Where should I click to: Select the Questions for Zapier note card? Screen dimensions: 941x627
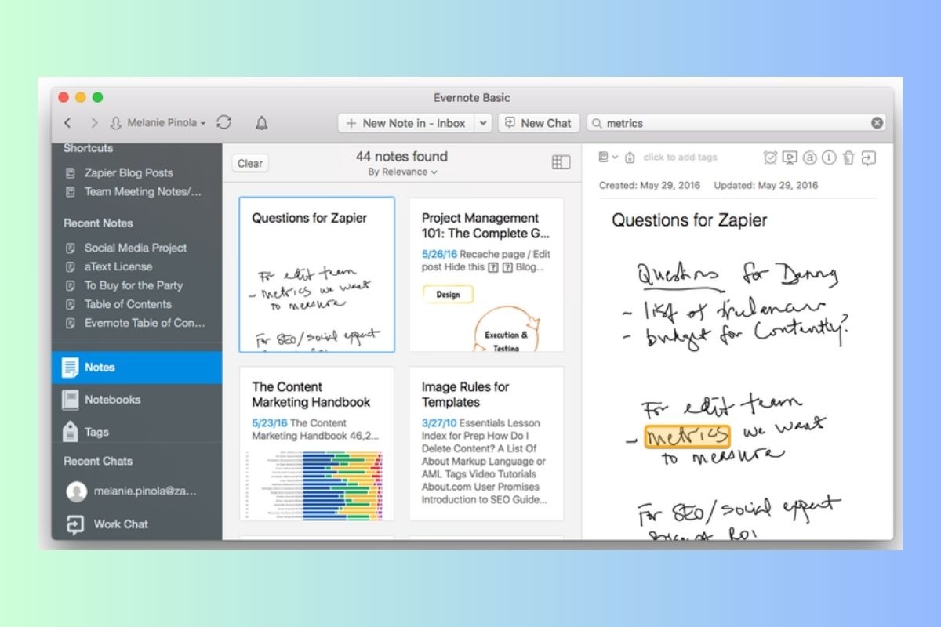click(317, 274)
